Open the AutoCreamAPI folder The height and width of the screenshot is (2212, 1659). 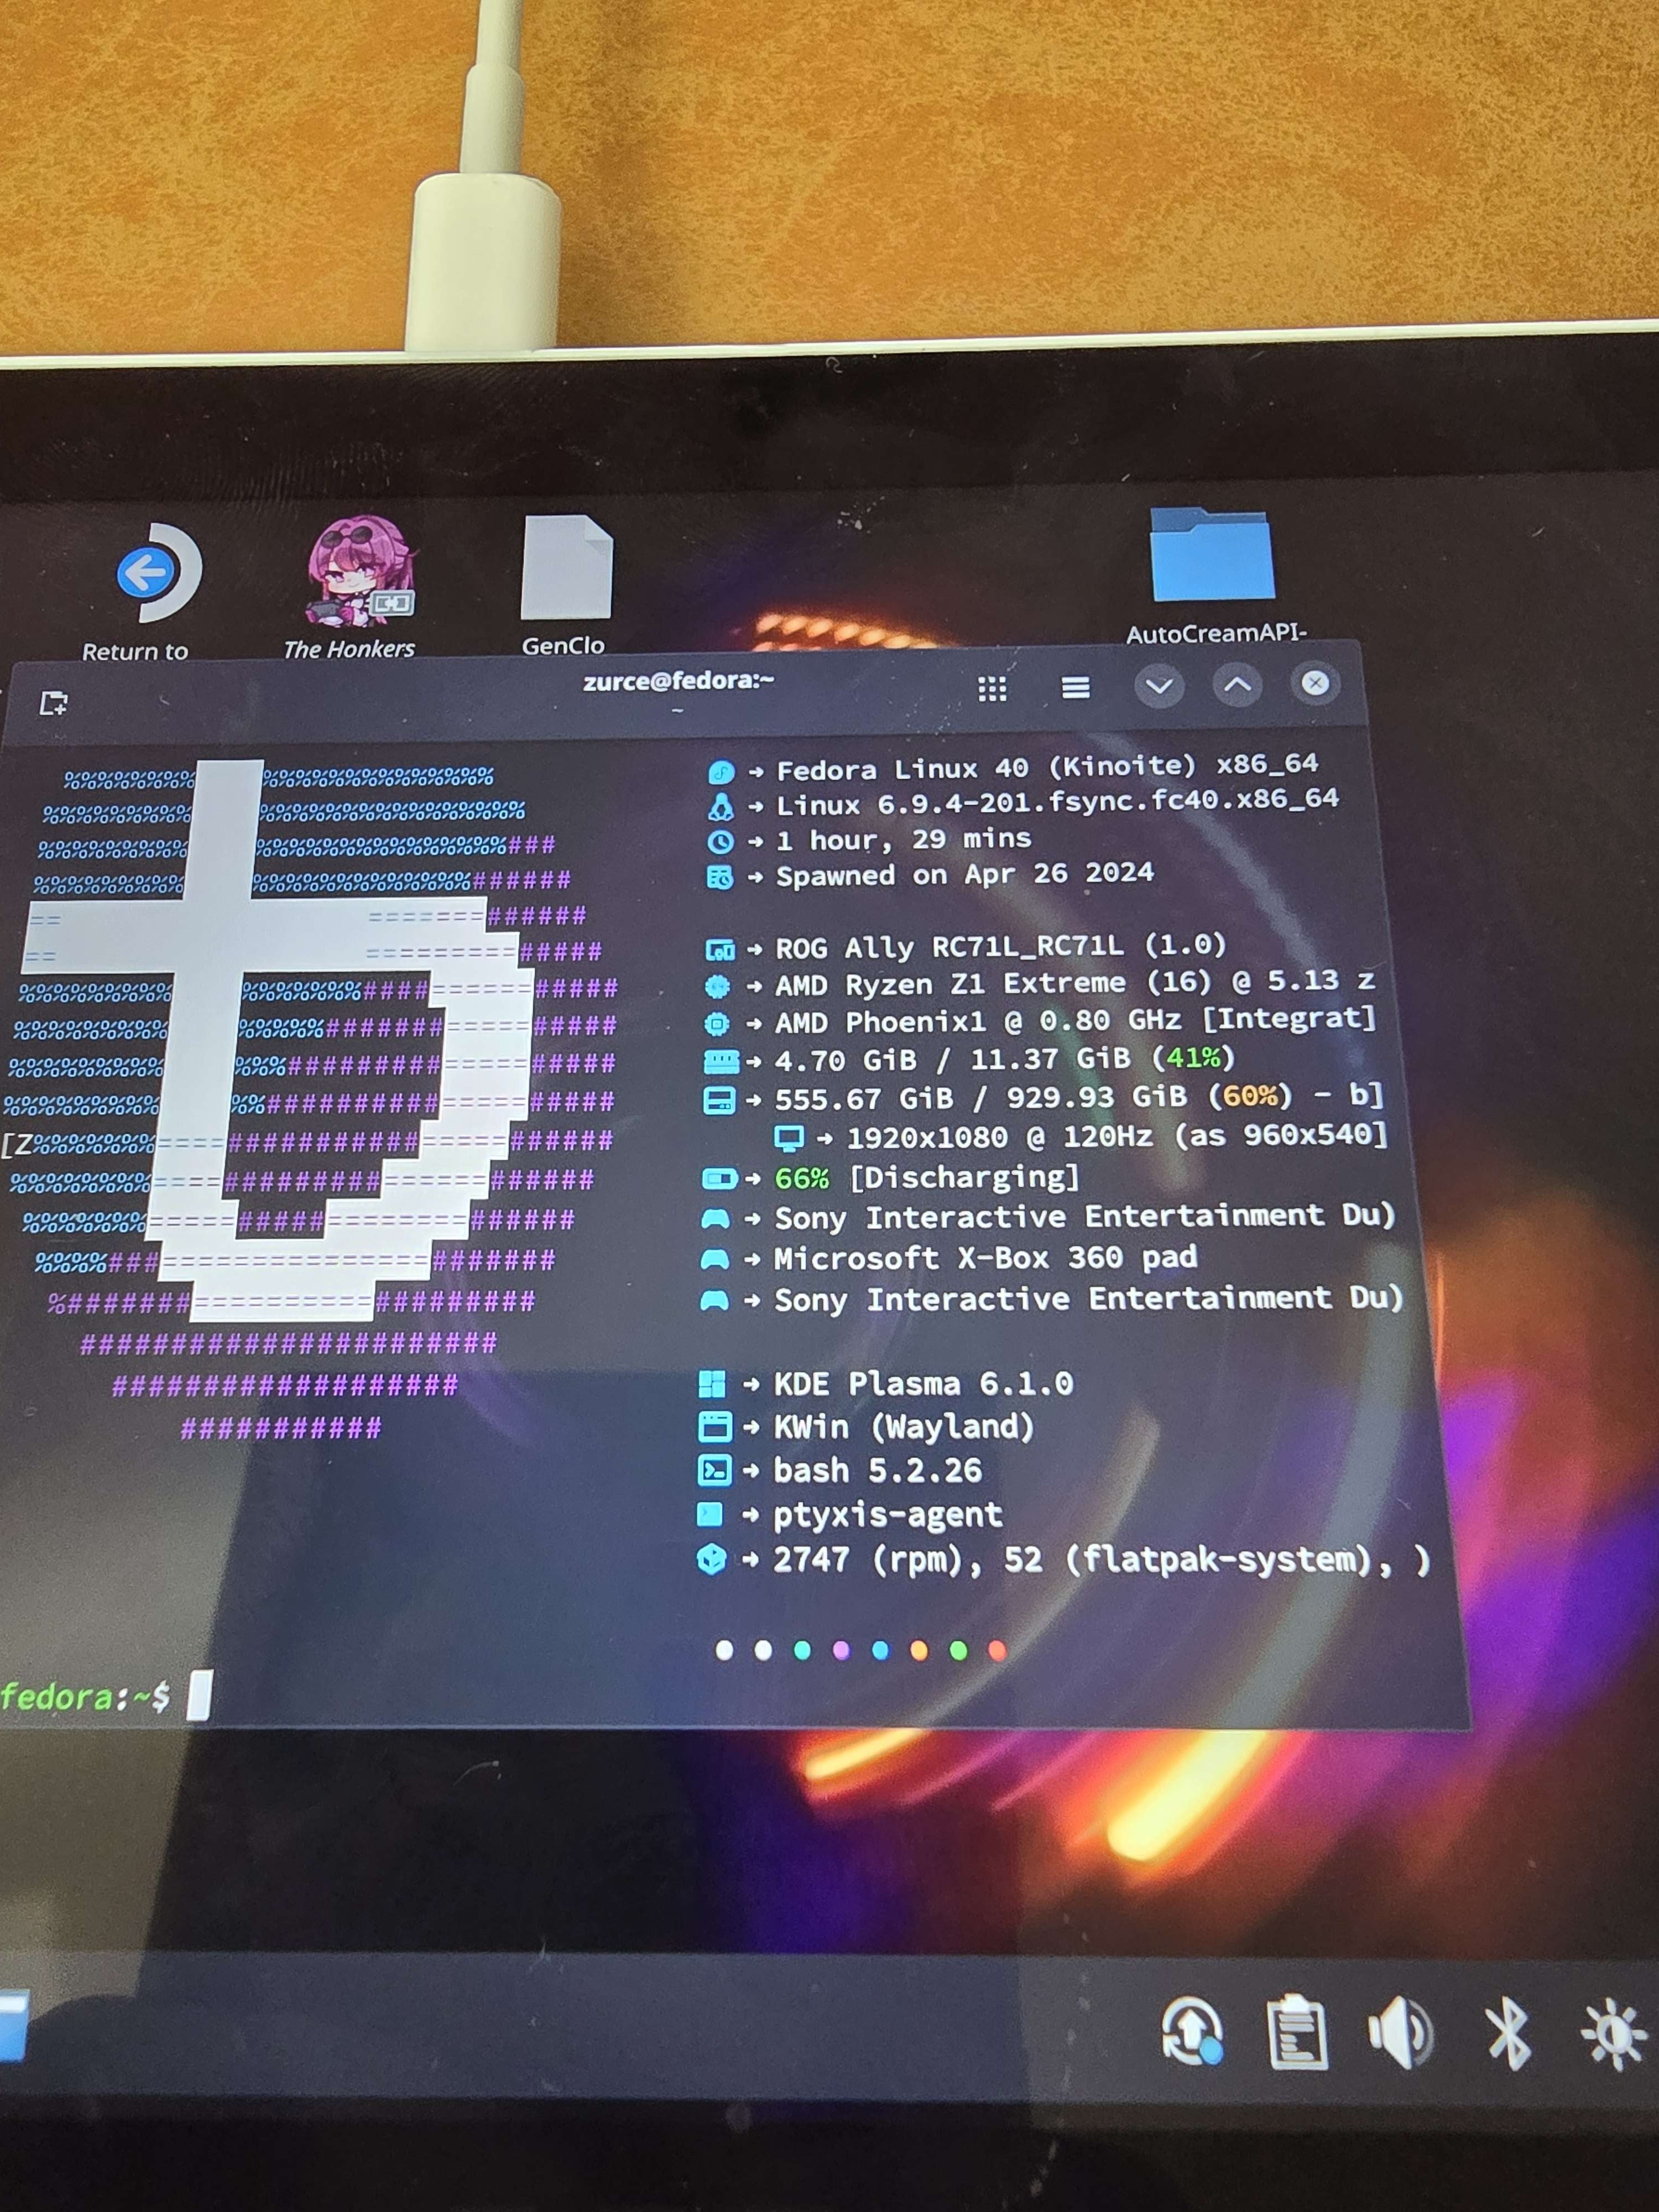coord(1212,556)
